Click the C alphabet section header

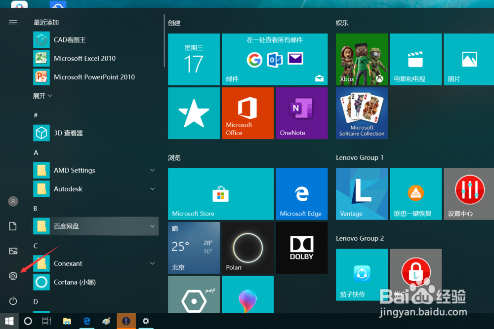pyautogui.click(x=36, y=246)
